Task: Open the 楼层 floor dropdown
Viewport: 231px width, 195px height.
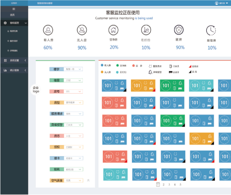Action: [73, 80]
